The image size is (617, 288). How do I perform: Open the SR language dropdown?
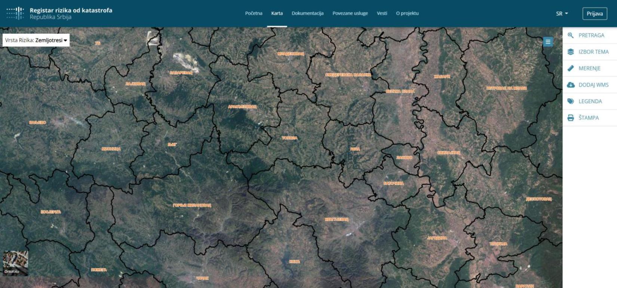562,13
